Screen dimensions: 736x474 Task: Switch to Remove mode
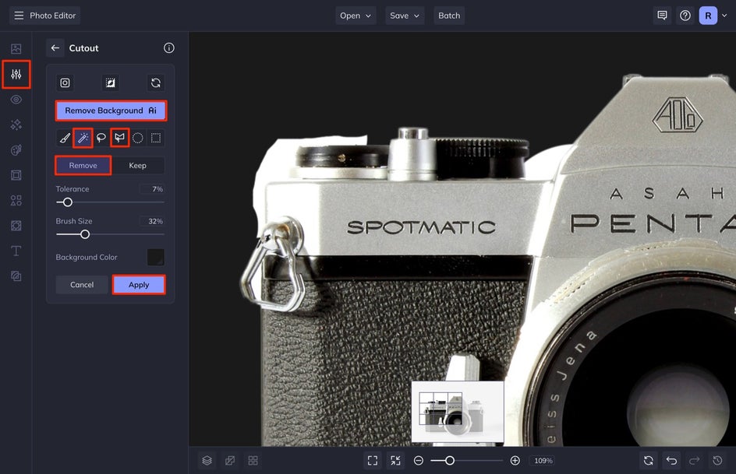[x=83, y=165]
